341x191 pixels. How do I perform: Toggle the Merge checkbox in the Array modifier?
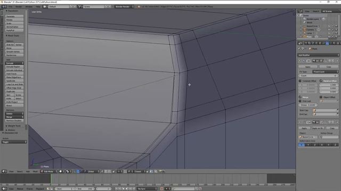300,97
